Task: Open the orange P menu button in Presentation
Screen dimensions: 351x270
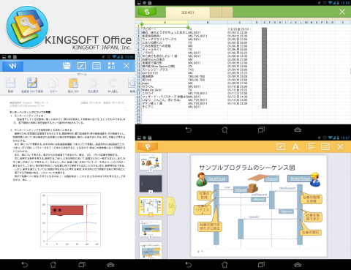Action: click(148, 147)
